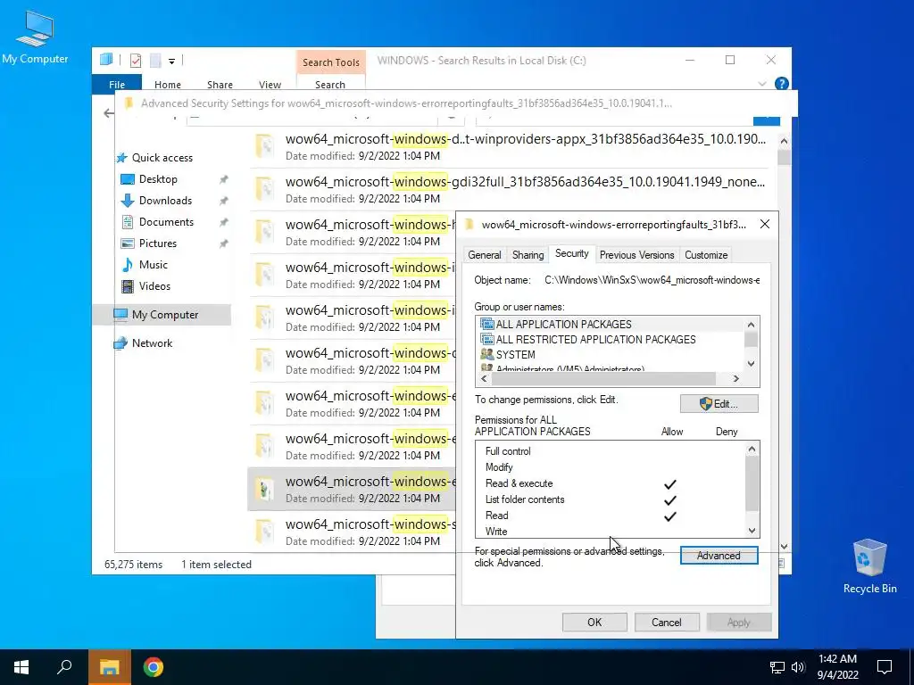Open the View ribbon tab

(270, 85)
